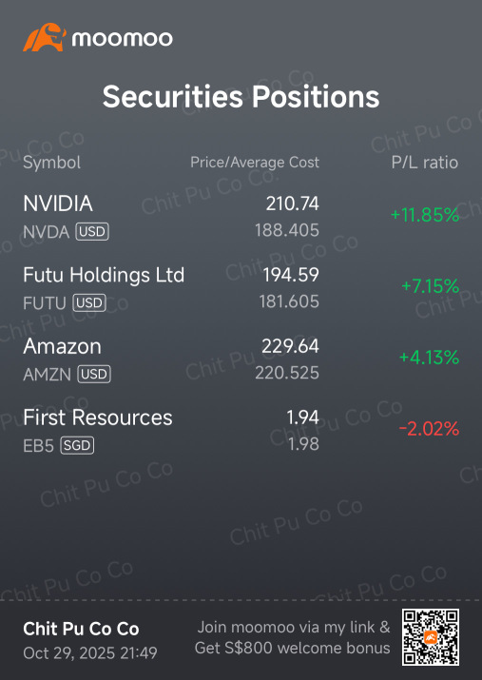Open the Amazon stock position
Image resolution: width=482 pixels, height=680 pixels.
241,359
